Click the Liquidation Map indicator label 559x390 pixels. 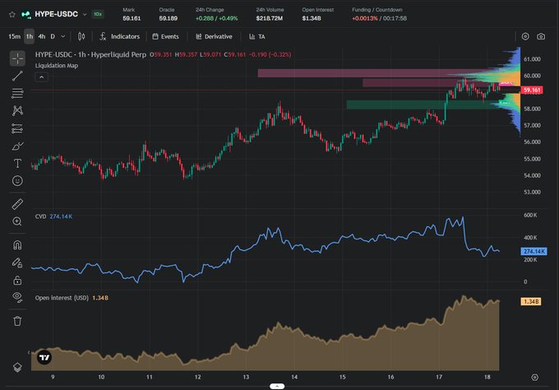click(57, 65)
